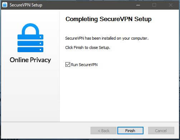Click the 'Click Finish to close Setup' text
180x140 pixels.
click(x=88, y=47)
